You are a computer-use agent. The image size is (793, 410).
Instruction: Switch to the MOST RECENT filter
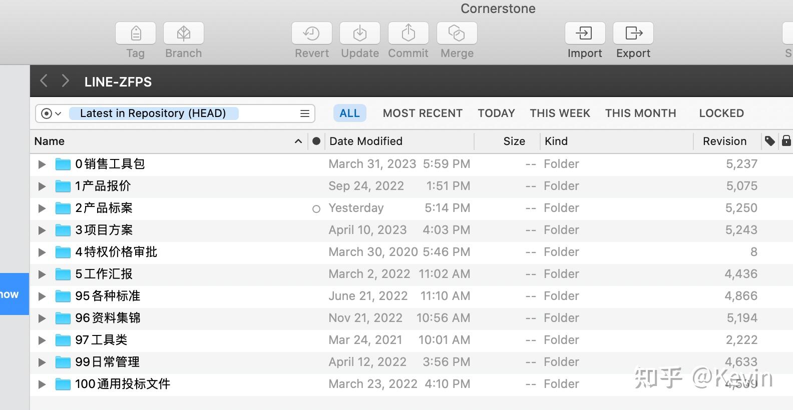point(423,113)
